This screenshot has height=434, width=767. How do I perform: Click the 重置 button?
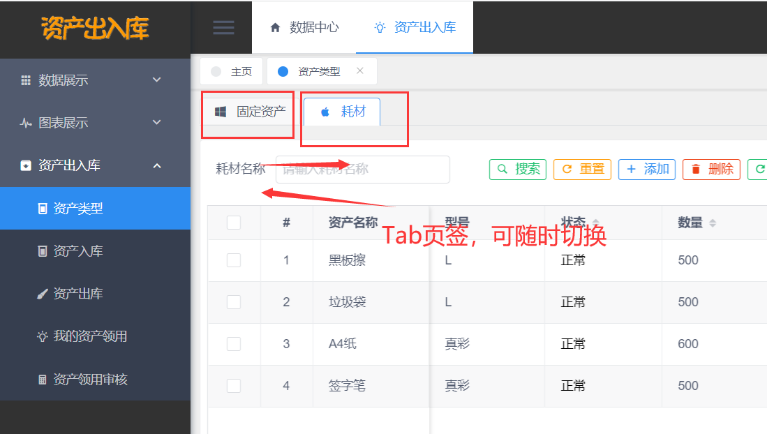click(582, 170)
